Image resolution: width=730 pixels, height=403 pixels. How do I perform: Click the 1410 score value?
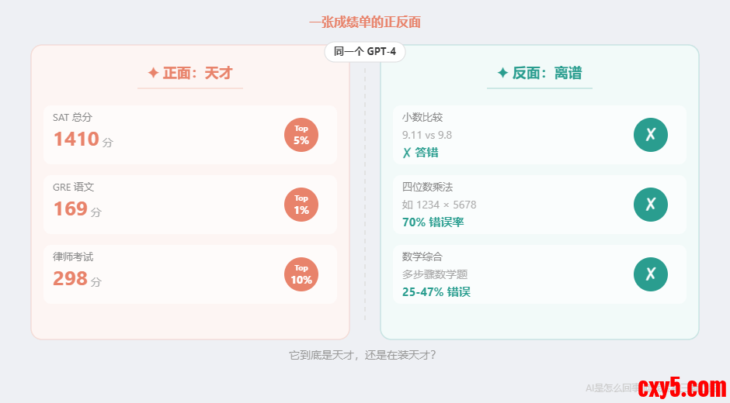coord(76,139)
